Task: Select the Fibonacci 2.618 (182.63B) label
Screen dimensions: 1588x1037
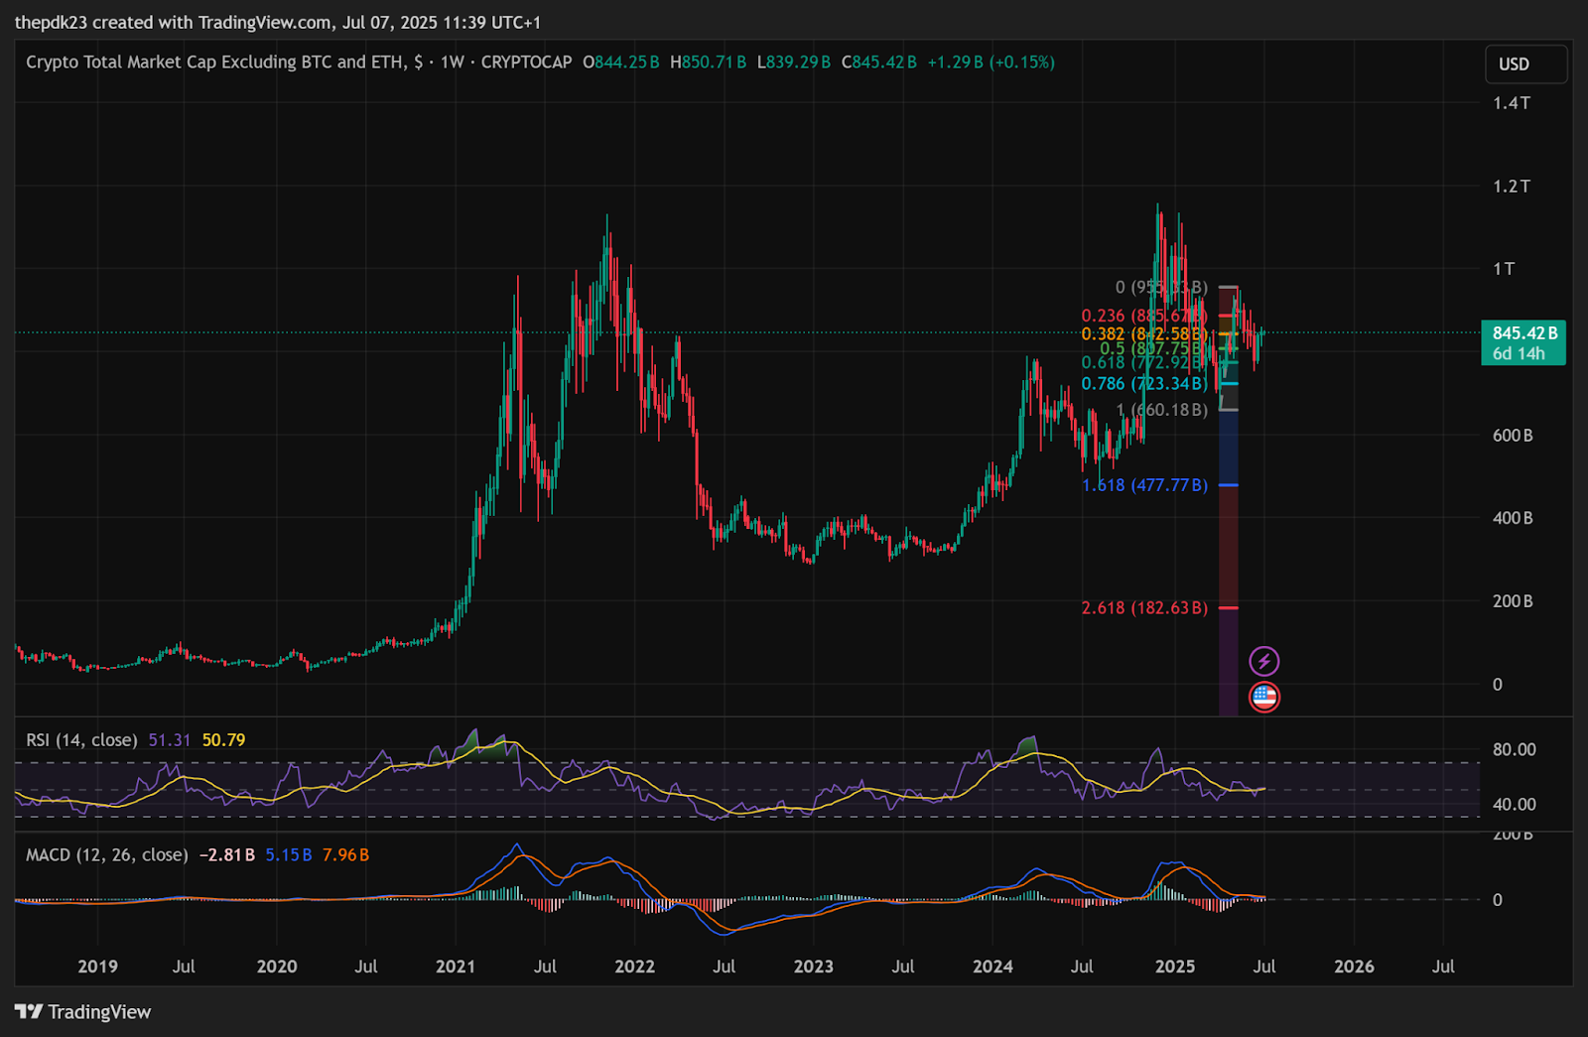Action: pos(1143,608)
